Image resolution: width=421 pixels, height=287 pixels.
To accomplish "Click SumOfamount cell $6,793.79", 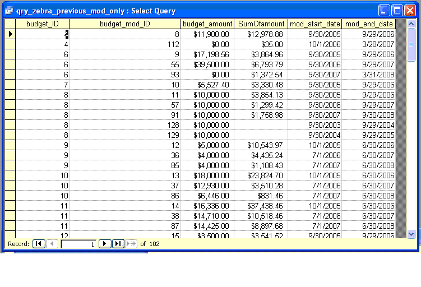I will (261, 64).
